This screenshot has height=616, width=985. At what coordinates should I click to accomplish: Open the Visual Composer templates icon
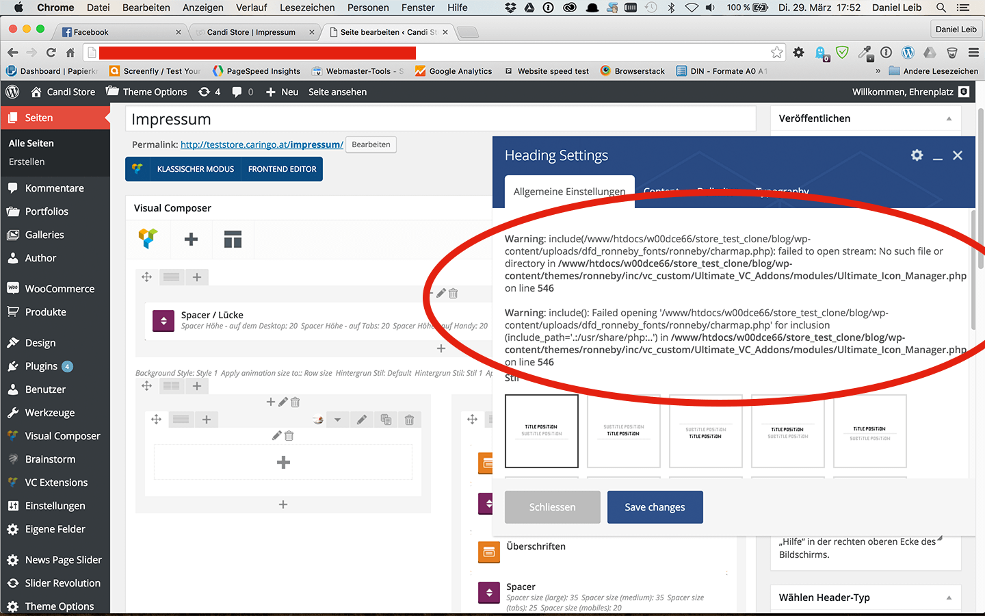point(233,239)
